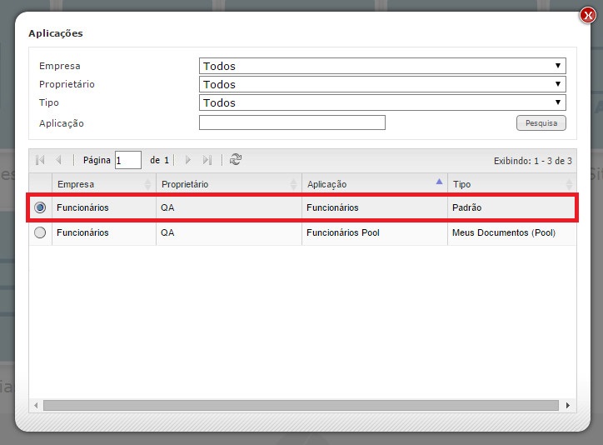Image resolution: width=603 pixels, height=445 pixels.
Task: Open the Empresa dropdown
Action: 382,66
